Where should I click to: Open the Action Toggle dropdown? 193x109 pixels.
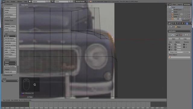point(10,81)
